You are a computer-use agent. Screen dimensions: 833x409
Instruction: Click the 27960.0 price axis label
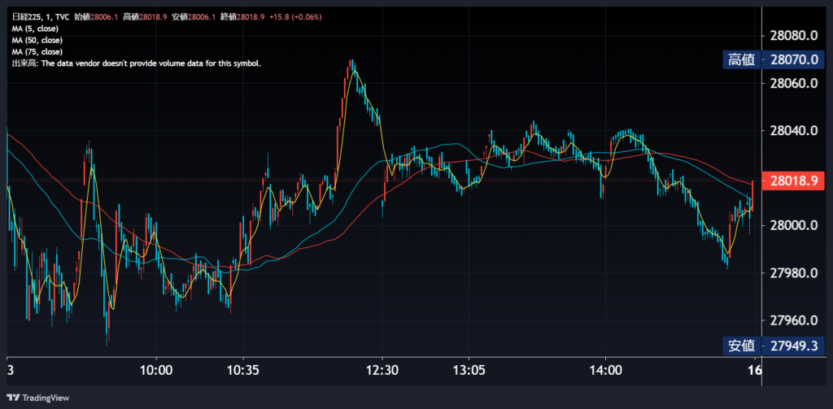click(794, 320)
